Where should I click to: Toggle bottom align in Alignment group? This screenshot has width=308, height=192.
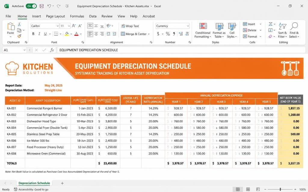(102, 26)
